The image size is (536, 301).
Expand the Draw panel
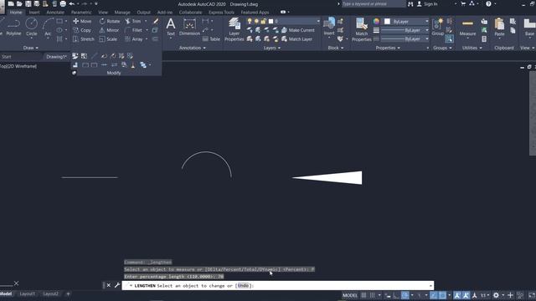(x=31, y=48)
